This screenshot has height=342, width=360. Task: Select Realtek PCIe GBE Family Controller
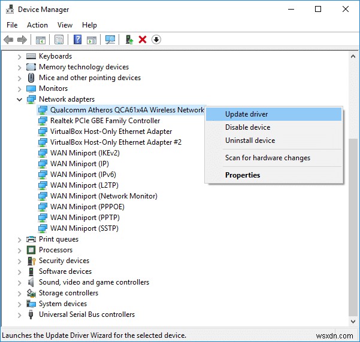[x=105, y=121]
